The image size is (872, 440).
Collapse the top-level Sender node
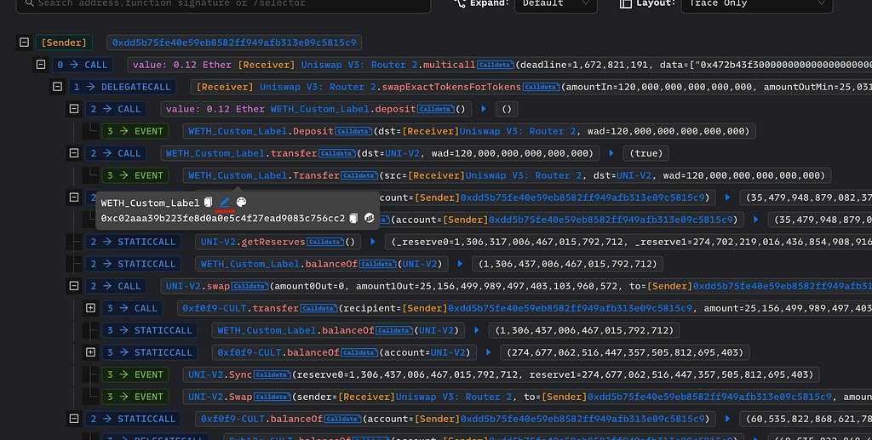[x=22, y=42]
